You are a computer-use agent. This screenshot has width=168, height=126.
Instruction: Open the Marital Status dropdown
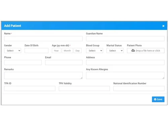(x=115, y=50)
